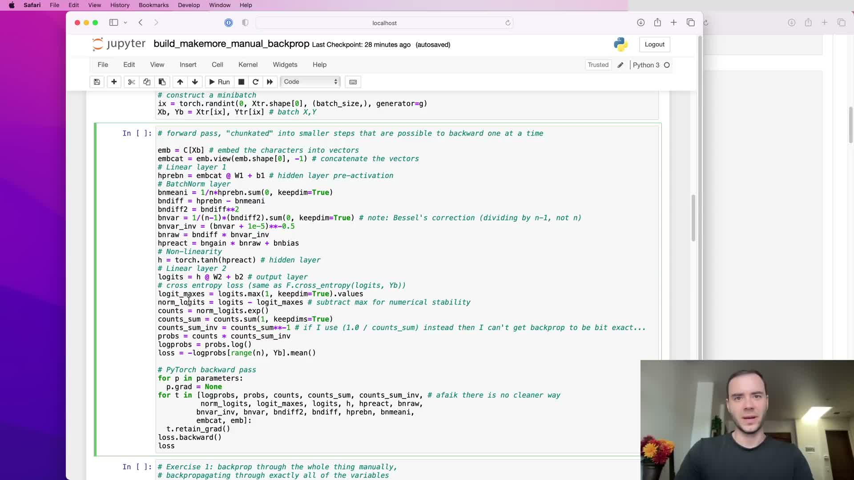Click the Run button
The image size is (854, 480).
[x=219, y=82]
